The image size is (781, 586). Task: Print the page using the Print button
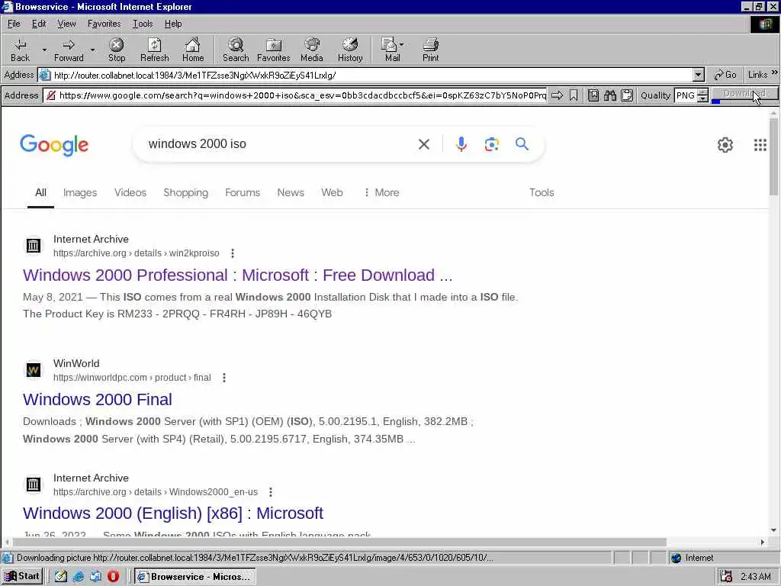pyautogui.click(x=430, y=50)
